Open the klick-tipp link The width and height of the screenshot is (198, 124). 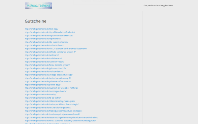point(42,29)
